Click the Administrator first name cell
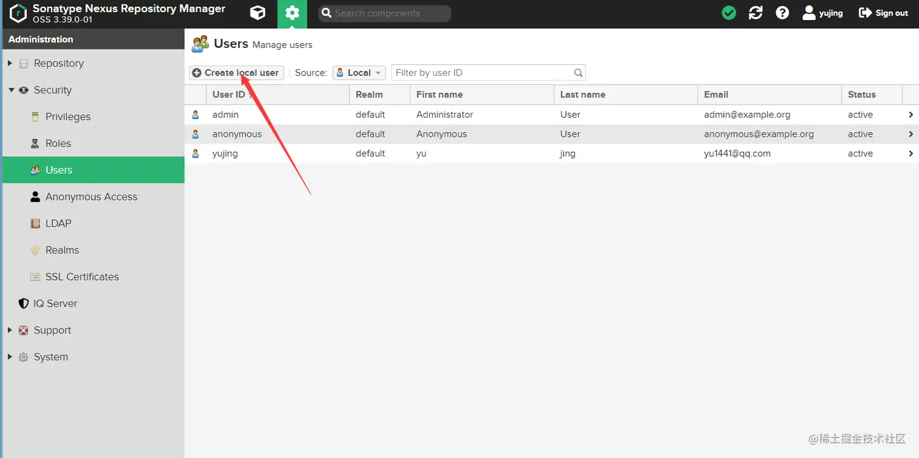The image size is (919, 458). coord(444,115)
